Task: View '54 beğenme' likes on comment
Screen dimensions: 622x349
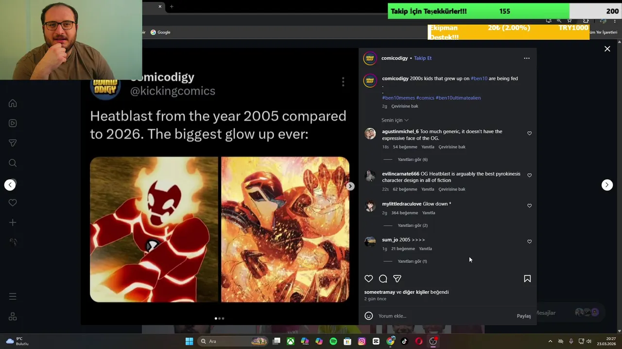Action: (405, 147)
